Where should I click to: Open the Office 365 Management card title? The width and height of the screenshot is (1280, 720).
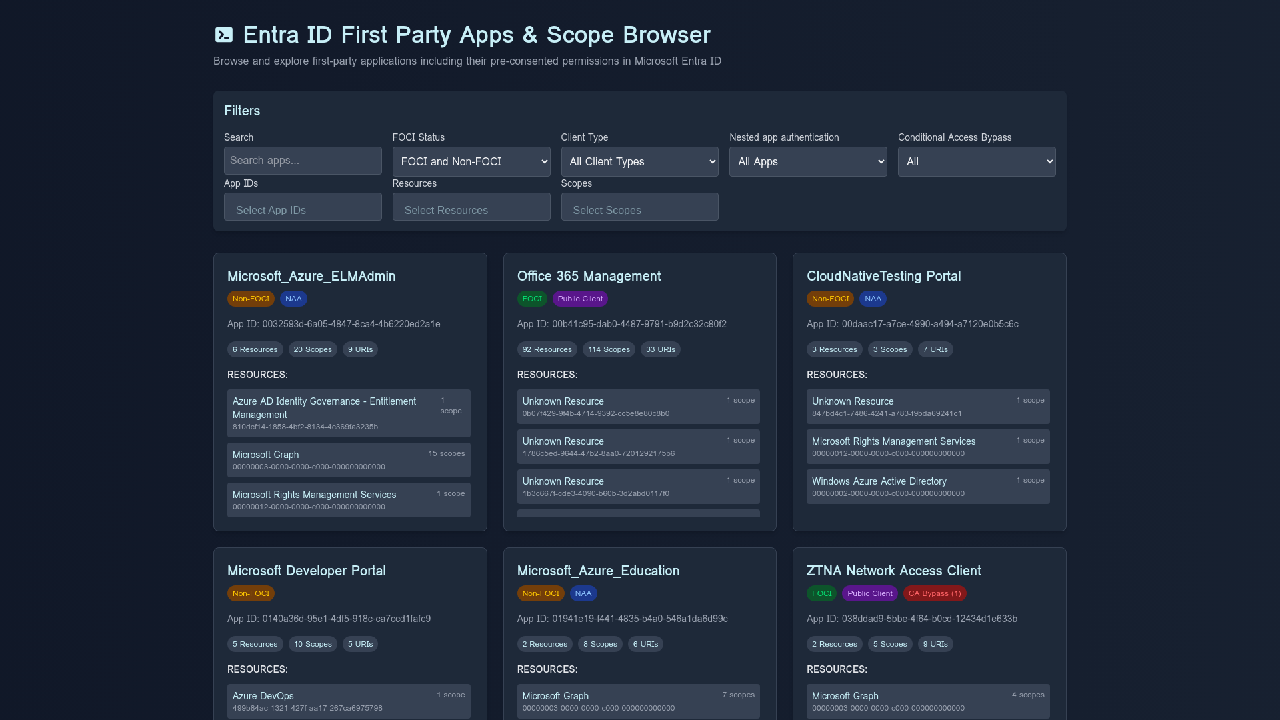click(x=589, y=276)
